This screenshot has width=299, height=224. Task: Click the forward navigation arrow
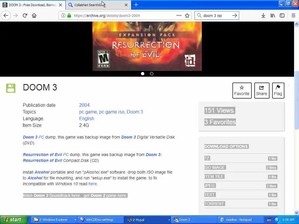coord(16,16)
